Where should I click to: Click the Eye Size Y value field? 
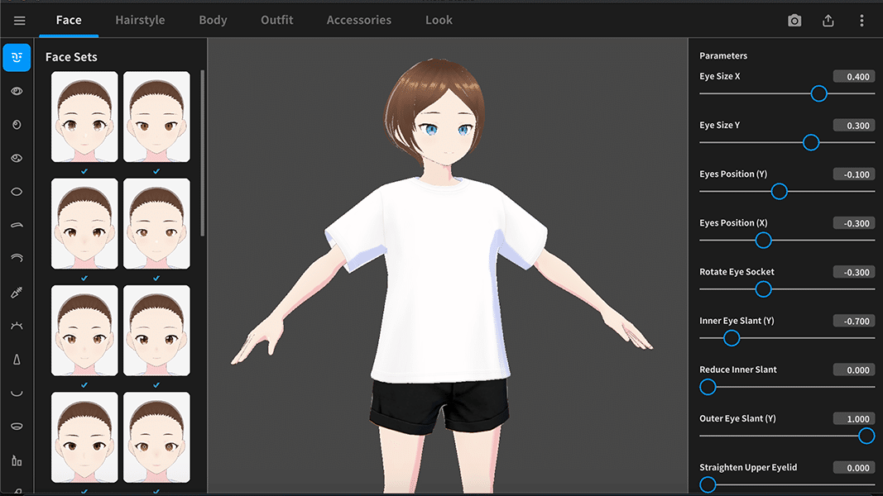pos(854,126)
